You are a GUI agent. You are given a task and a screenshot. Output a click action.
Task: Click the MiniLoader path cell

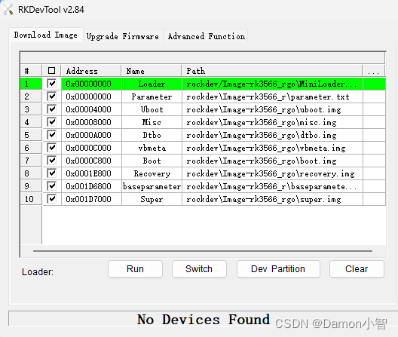tap(272, 84)
